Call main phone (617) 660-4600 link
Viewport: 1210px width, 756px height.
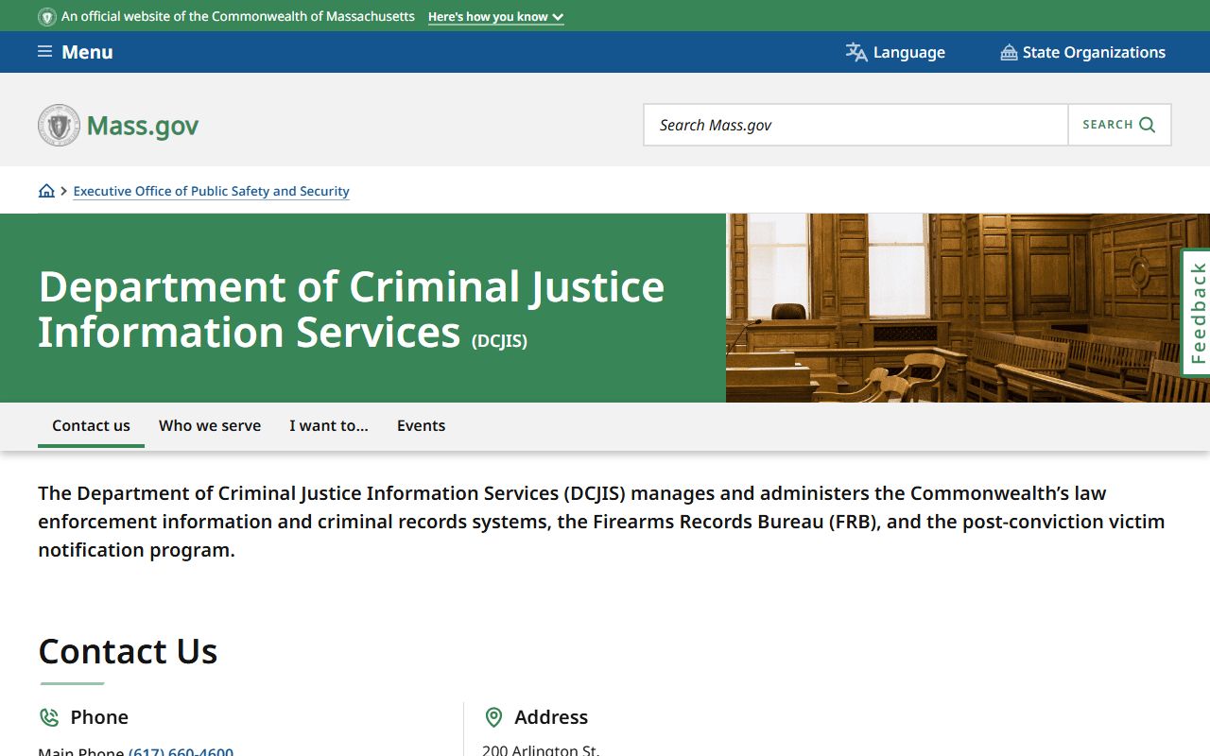tap(181, 752)
